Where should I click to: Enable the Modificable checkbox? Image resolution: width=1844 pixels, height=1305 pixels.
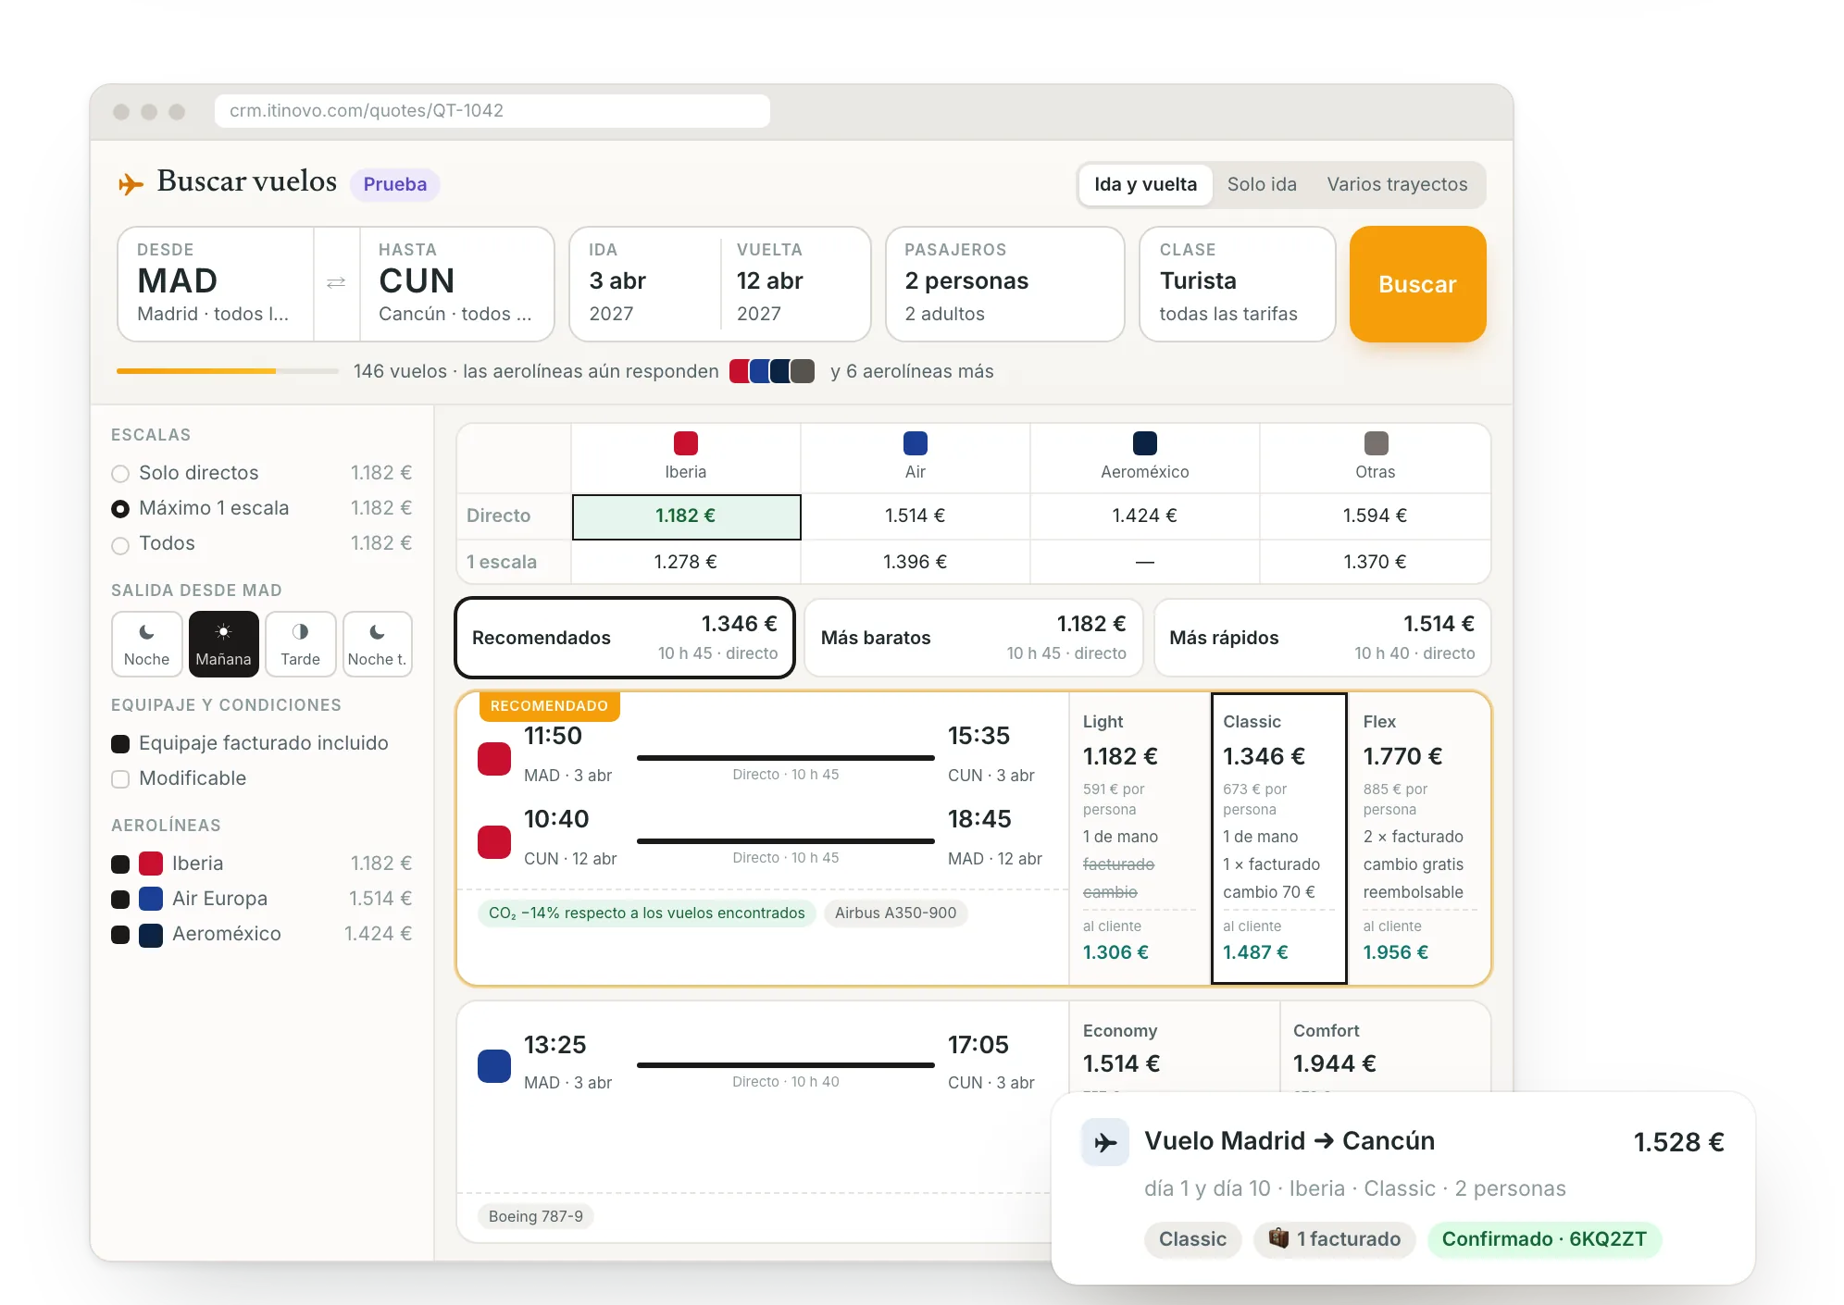coord(120,779)
